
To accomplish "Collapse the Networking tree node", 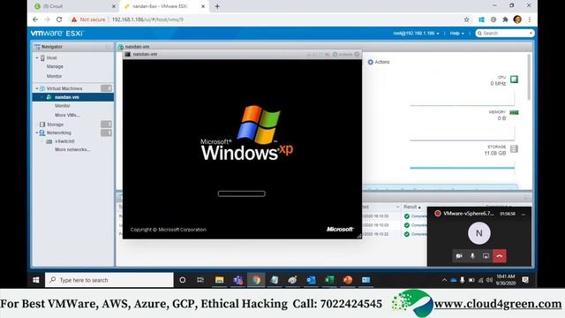I will point(37,133).
